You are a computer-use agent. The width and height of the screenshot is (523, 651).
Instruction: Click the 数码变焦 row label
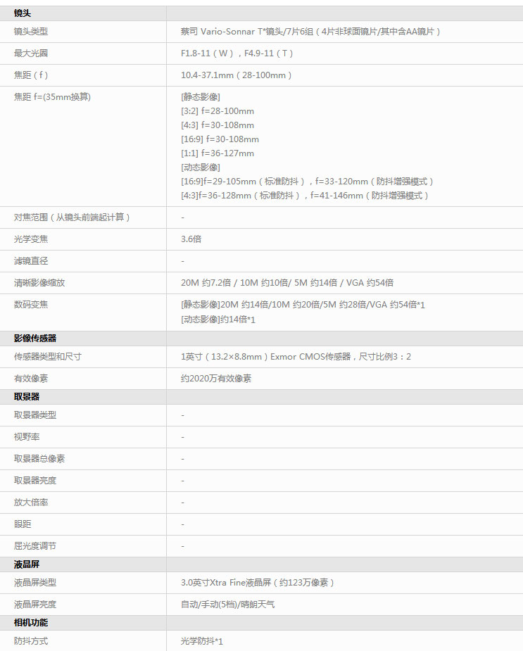(31, 305)
